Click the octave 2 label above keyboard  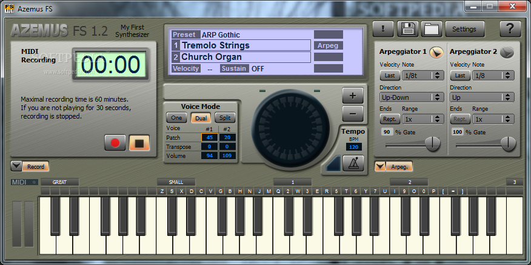point(409,182)
